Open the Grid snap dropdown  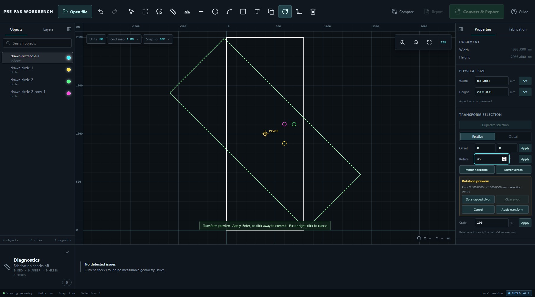[x=124, y=39]
